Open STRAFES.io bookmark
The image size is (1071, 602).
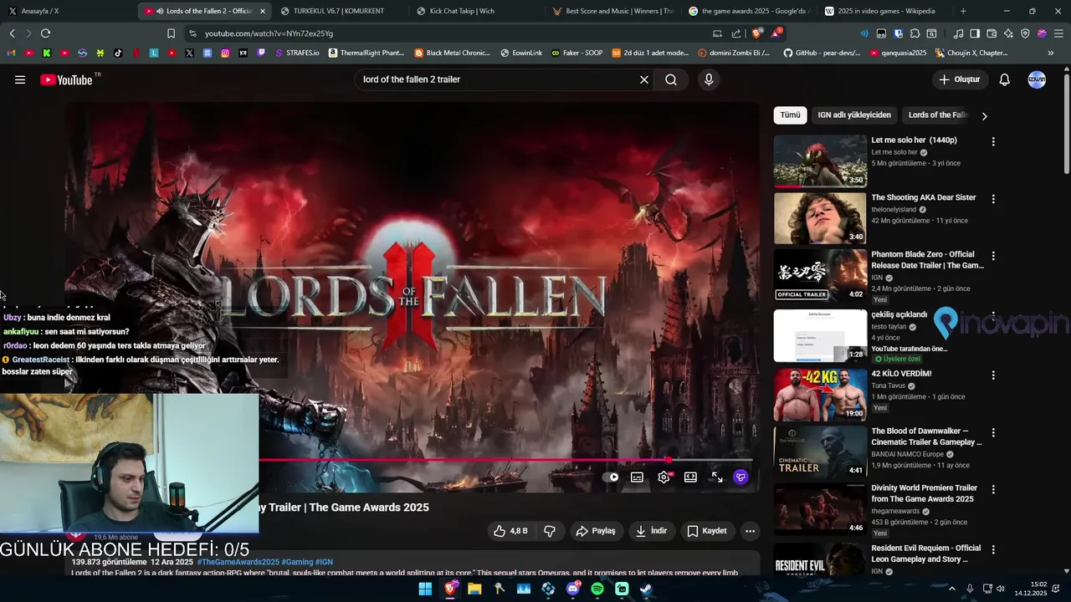(297, 53)
